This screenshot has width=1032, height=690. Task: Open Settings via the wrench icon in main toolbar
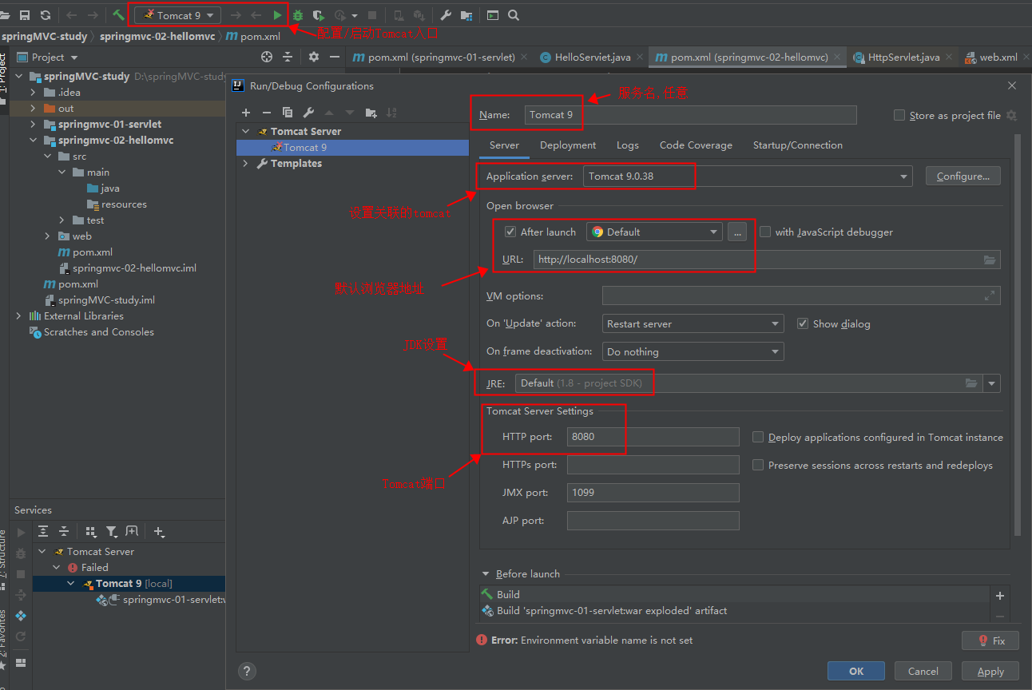point(446,15)
